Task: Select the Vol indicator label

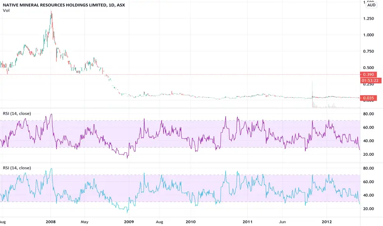Action: pos(6,10)
